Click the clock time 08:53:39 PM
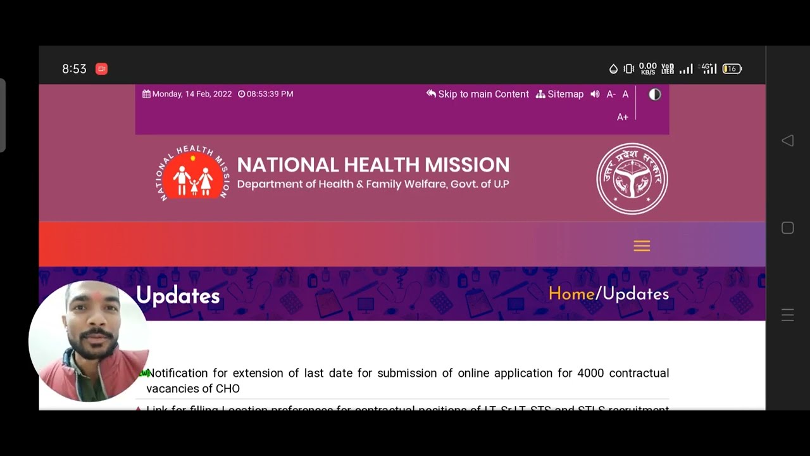Viewport: 810px width, 456px height. point(266,94)
